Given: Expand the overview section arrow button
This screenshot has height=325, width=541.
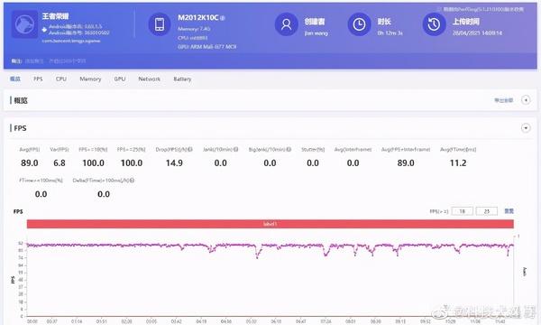Looking at the screenshot, I should click(x=526, y=100).
